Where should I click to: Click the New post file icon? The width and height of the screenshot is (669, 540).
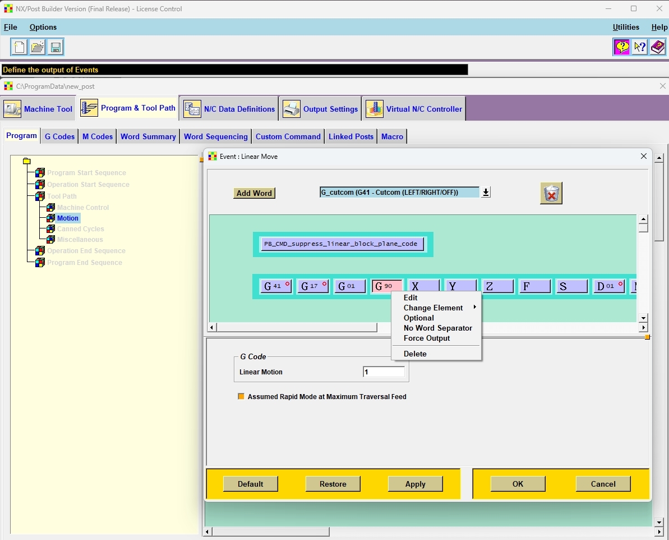[x=20, y=47]
